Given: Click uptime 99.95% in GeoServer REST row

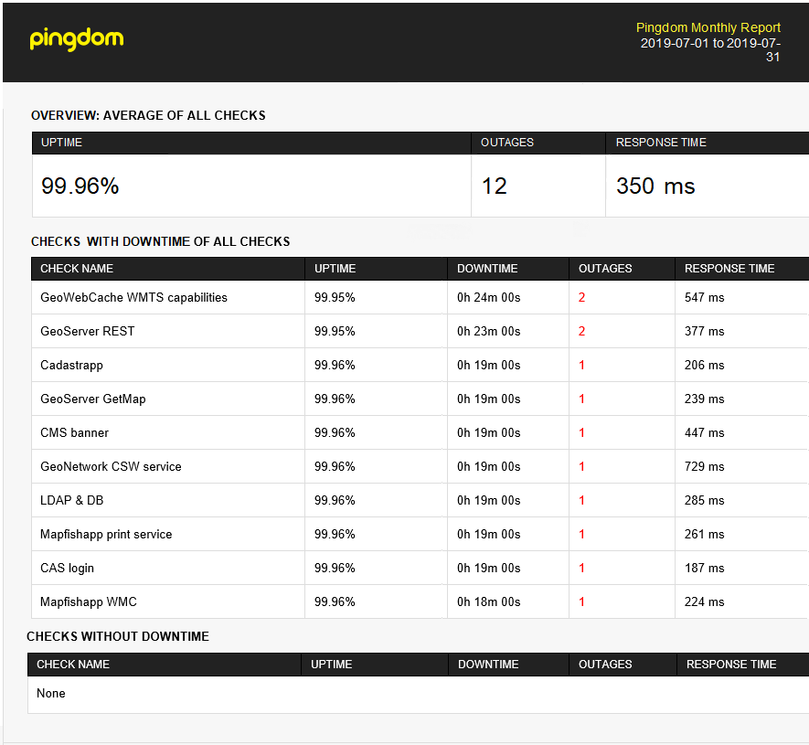Looking at the screenshot, I should (335, 331).
